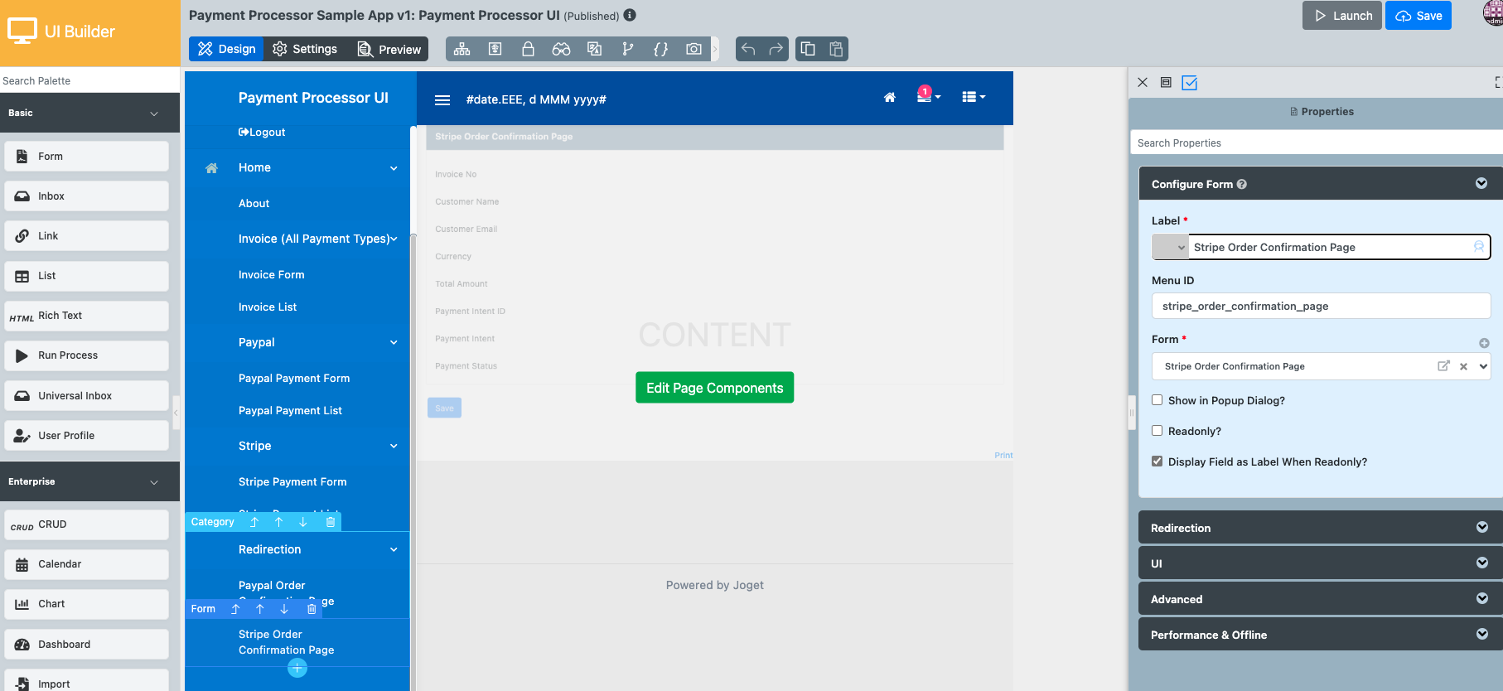Image resolution: width=1503 pixels, height=691 pixels.
Task: Click the Logout link
Action: coord(262,132)
